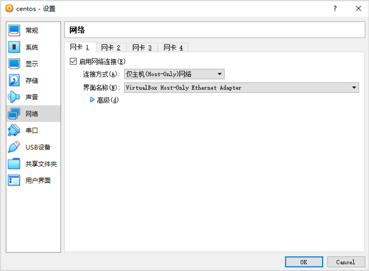Switch to the 网卡 2 tab

tap(111, 48)
